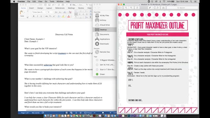Click the Highlight pen in Preview toolbar
The width and height of the screenshot is (210, 118).
[150, 8]
